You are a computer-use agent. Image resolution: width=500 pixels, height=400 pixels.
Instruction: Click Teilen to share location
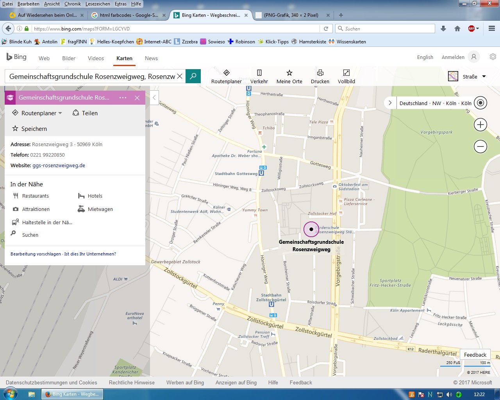click(x=85, y=113)
